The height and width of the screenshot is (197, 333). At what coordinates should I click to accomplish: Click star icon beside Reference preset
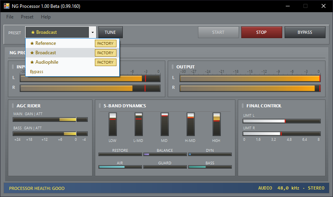(x=32, y=43)
